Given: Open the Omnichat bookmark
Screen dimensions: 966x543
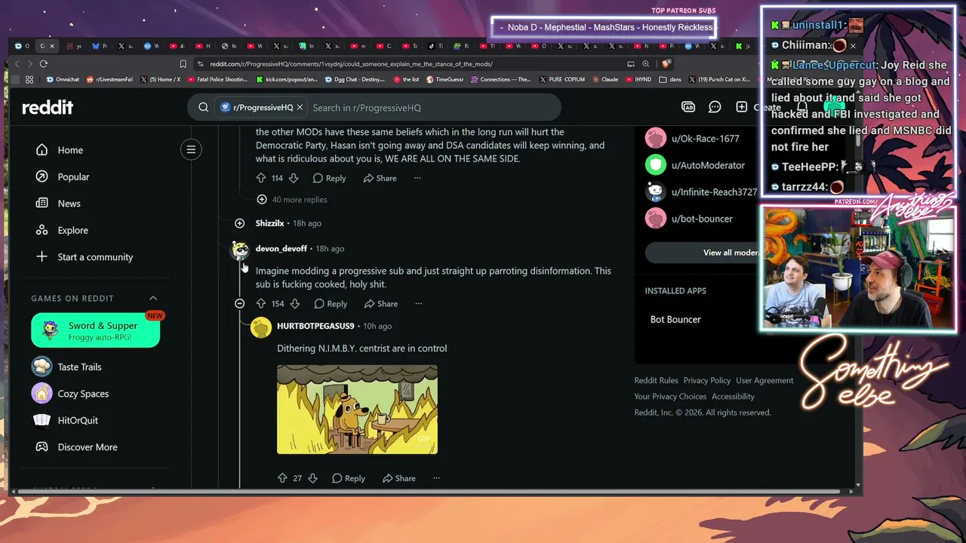Looking at the screenshot, I should coord(63,79).
